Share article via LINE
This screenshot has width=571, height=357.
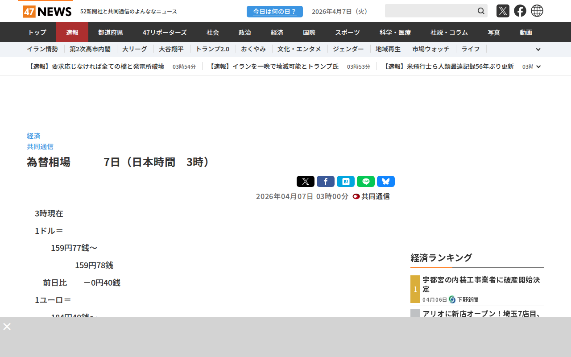[365, 182]
